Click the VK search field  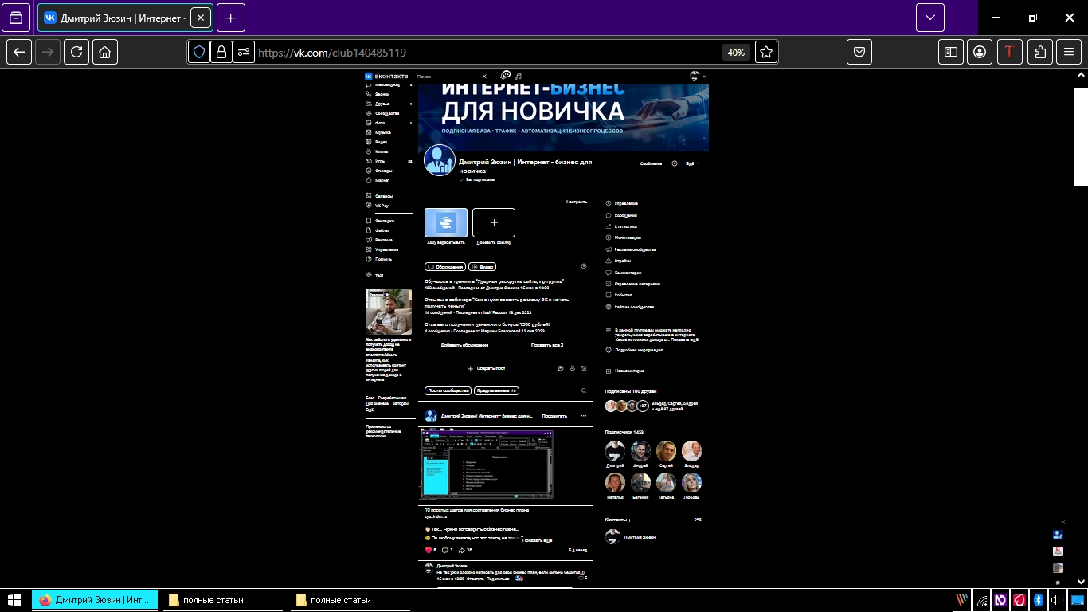(452, 76)
